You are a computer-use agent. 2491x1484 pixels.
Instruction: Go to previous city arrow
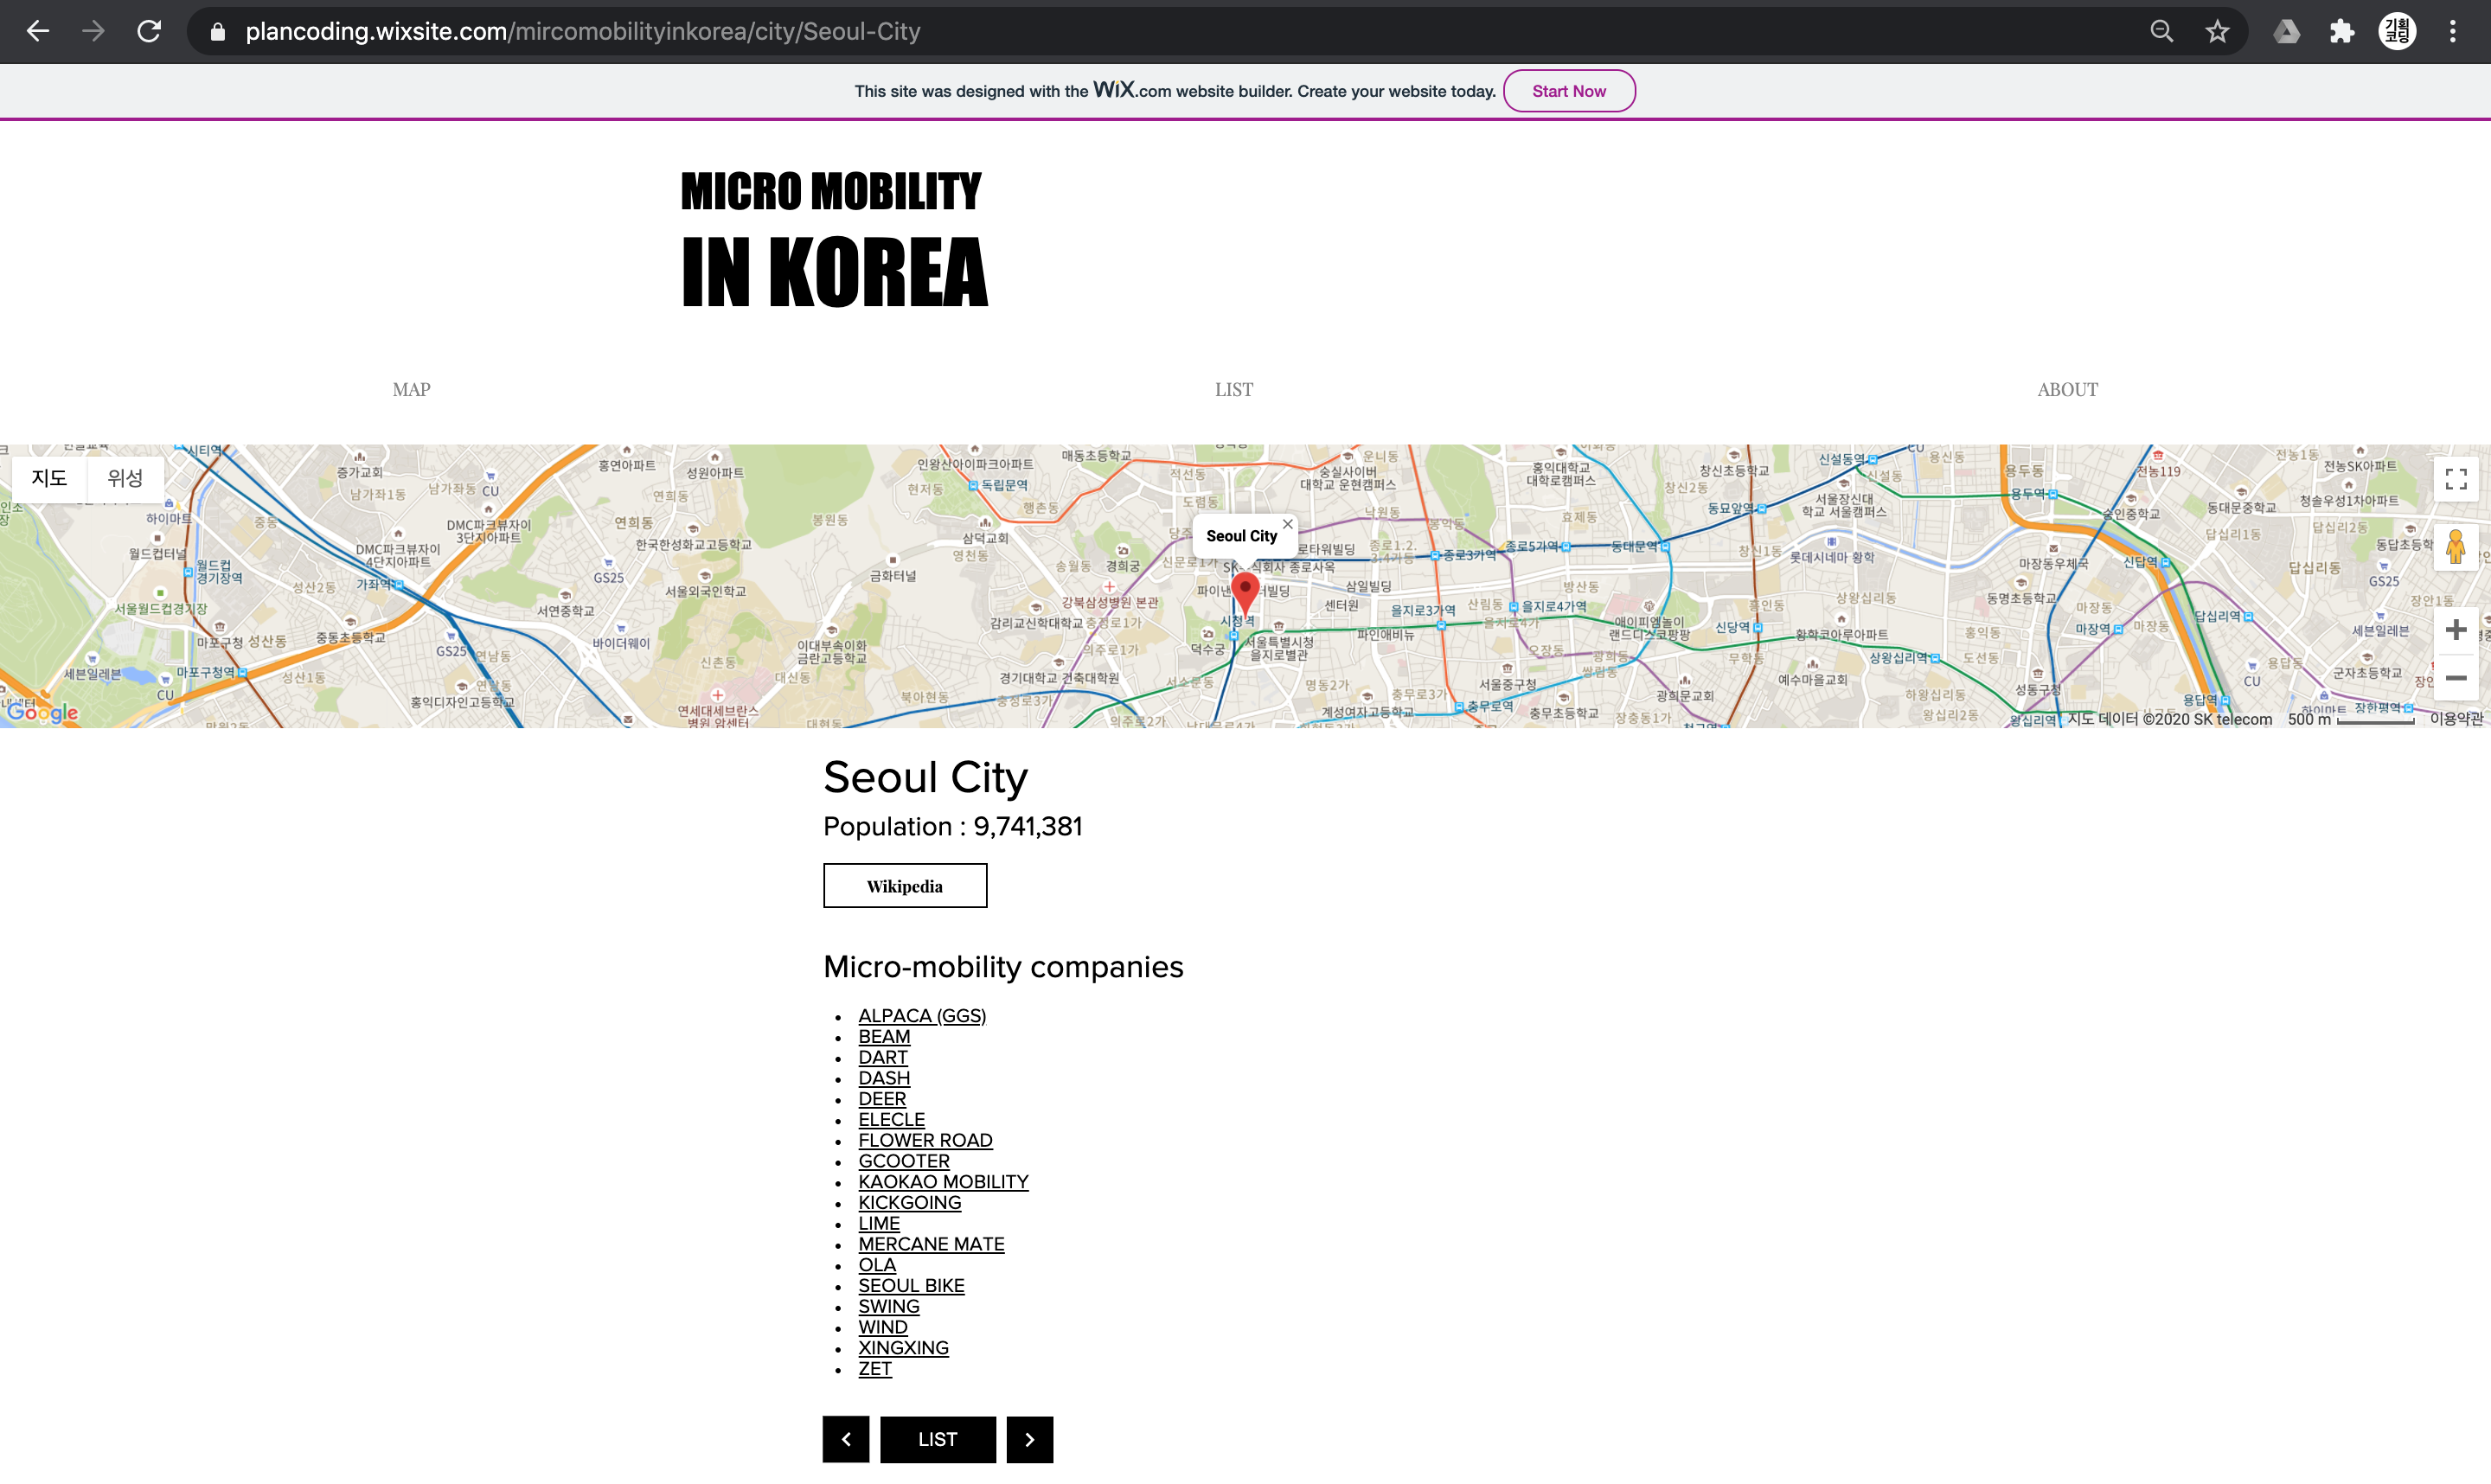845,1439
